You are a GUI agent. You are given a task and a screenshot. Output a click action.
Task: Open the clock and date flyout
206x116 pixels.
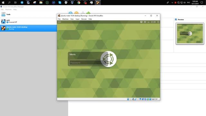tap(195, 3)
